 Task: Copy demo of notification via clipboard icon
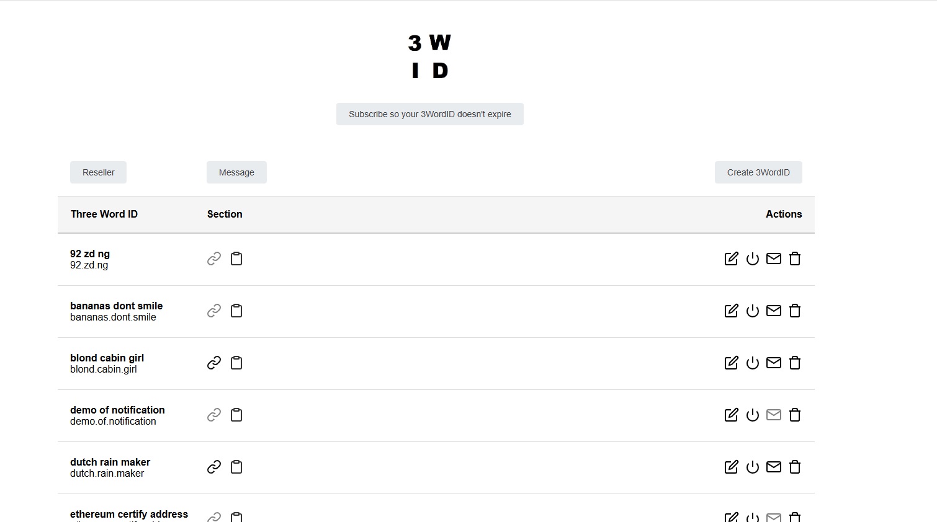point(236,415)
